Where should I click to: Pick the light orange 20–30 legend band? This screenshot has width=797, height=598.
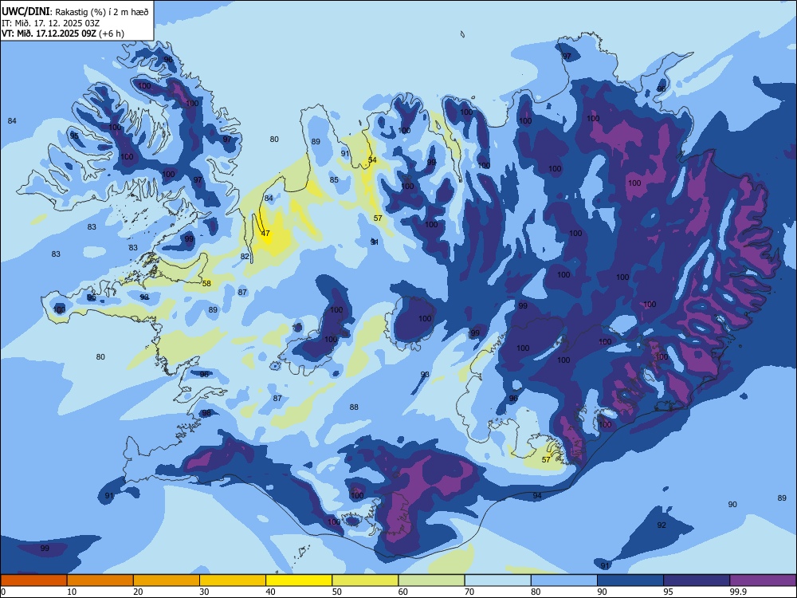(167, 580)
